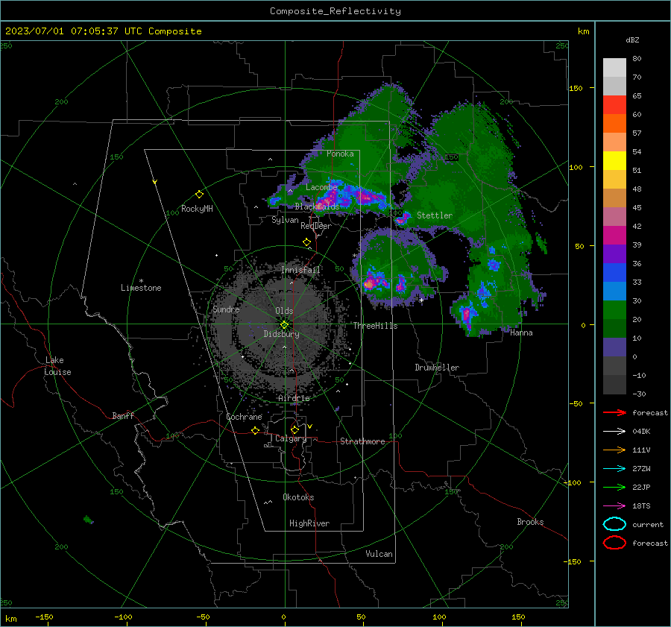Click the small echo beside Stettler label
The image size is (671, 627).
(402, 219)
